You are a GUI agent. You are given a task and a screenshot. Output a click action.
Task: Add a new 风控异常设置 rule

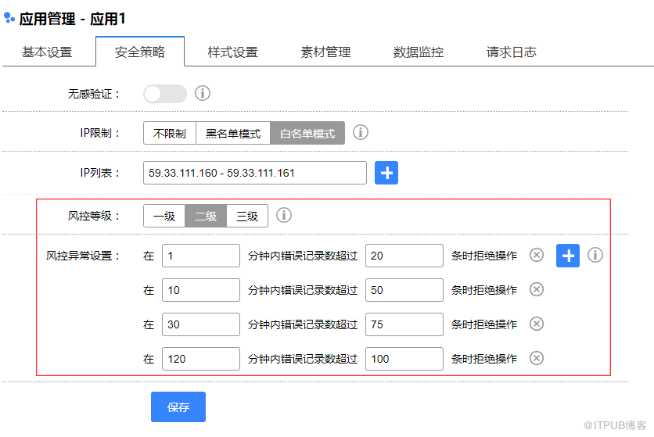[568, 256]
